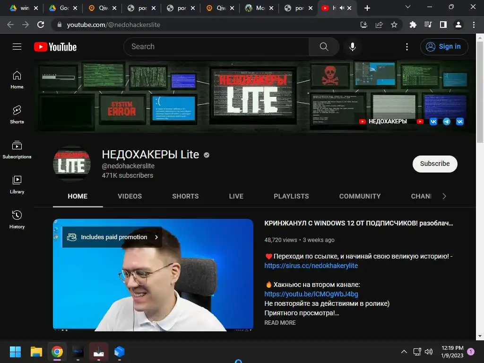Open History in sidebar
The width and height of the screenshot is (484, 363).
(x=17, y=219)
